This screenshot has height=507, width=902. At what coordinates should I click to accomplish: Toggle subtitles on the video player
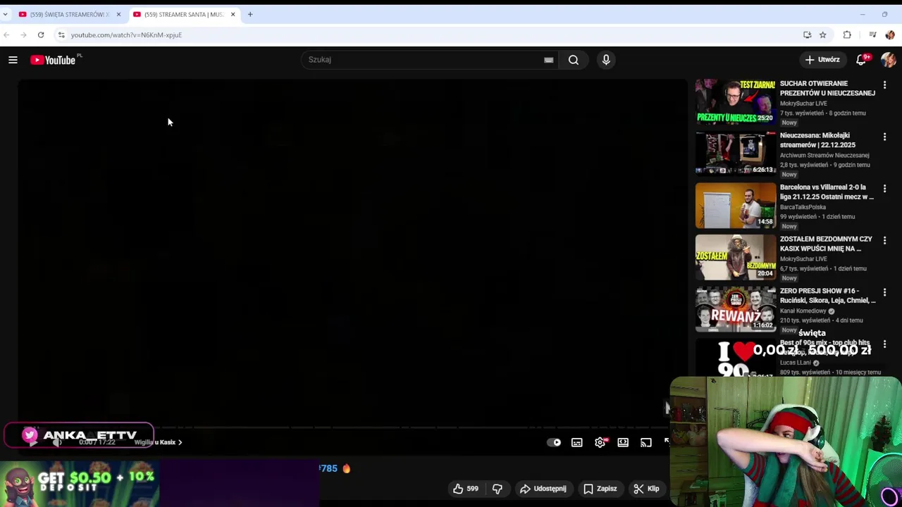click(x=577, y=442)
